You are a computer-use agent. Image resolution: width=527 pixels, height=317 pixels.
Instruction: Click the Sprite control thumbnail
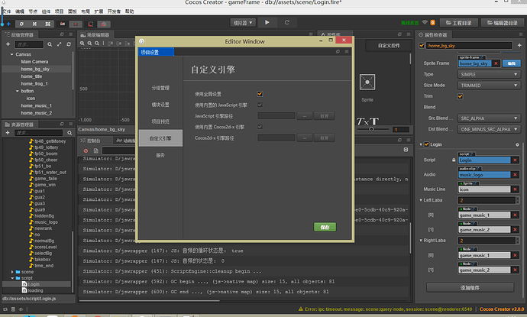[367, 82]
